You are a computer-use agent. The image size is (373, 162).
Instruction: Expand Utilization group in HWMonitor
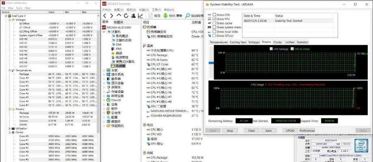tap(10, 128)
